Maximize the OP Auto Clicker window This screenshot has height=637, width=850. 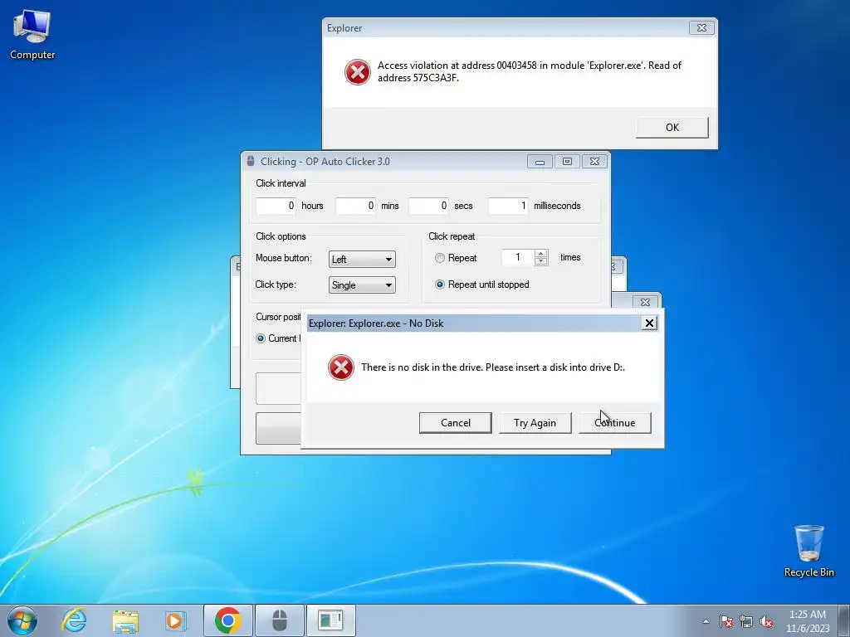tap(567, 162)
